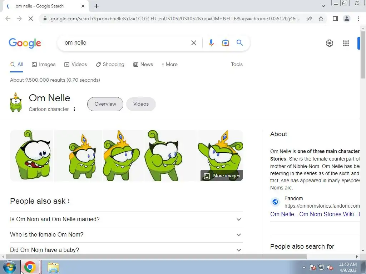The height and width of the screenshot is (274, 366).
Task: Open the Google apps grid
Action: (346, 43)
